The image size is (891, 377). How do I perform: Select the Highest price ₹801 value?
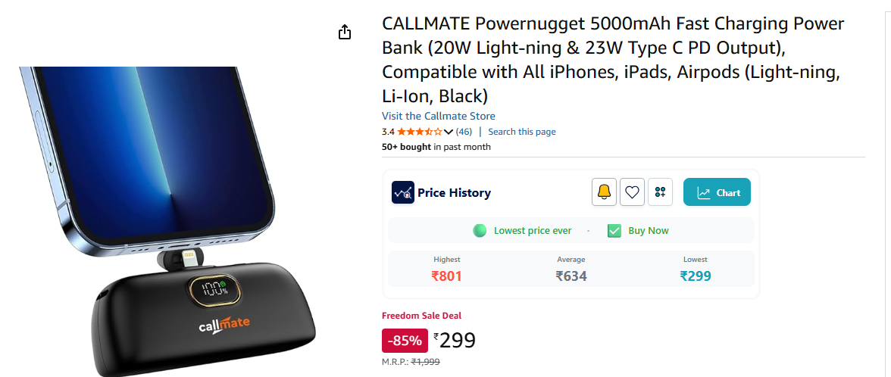(x=447, y=276)
